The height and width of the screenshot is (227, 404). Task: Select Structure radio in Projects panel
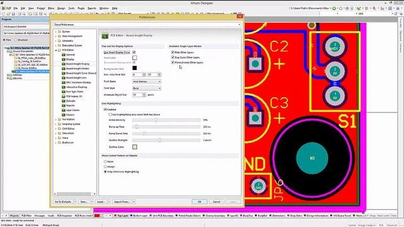pos(16,40)
